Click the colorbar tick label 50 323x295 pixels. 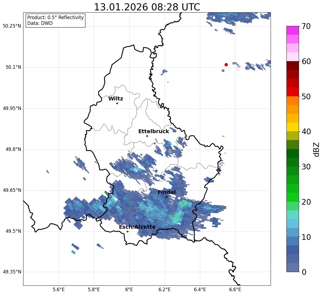click(x=306, y=97)
